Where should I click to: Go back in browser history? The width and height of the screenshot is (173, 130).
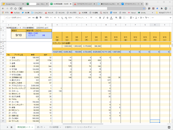coord(3,9)
